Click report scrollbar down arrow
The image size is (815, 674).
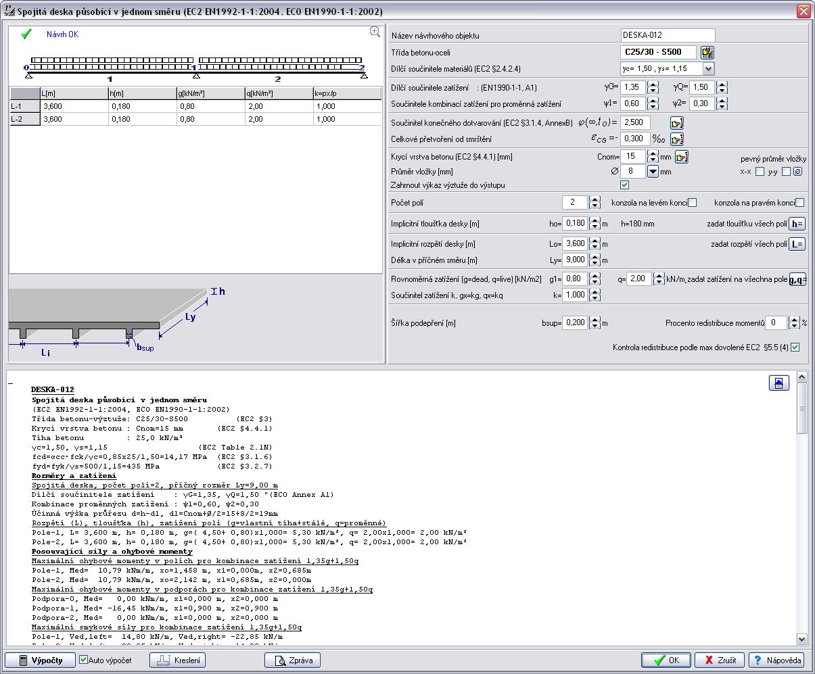tap(802, 639)
